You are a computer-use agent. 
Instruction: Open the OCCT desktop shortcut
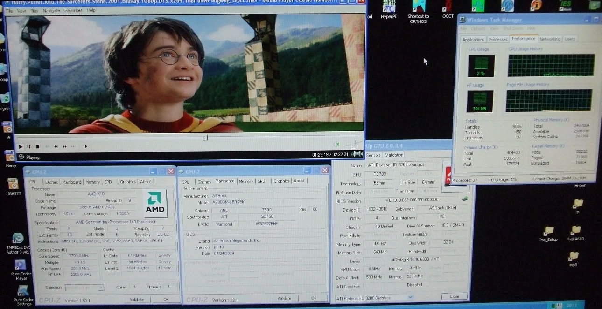[448, 10]
